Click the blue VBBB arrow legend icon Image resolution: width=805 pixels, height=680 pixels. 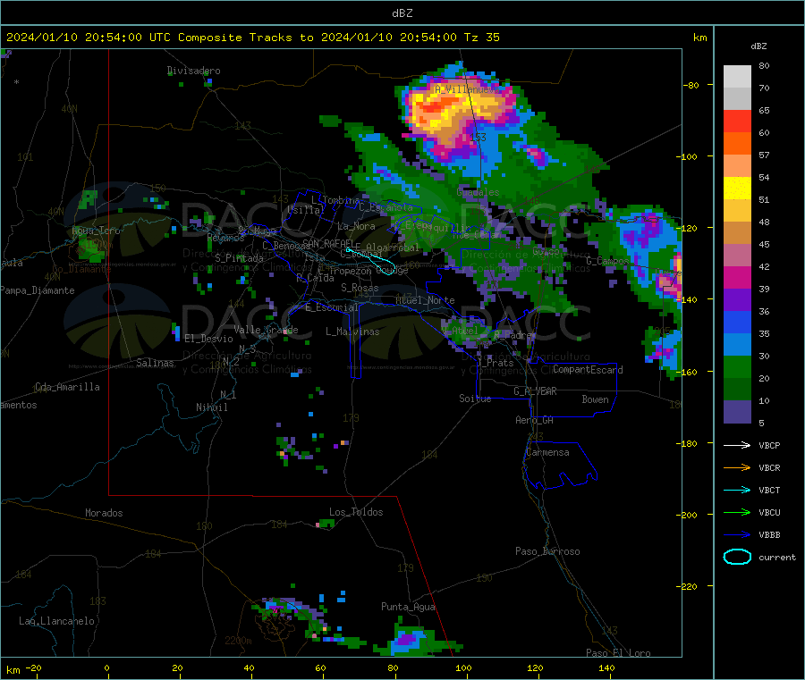pos(737,535)
